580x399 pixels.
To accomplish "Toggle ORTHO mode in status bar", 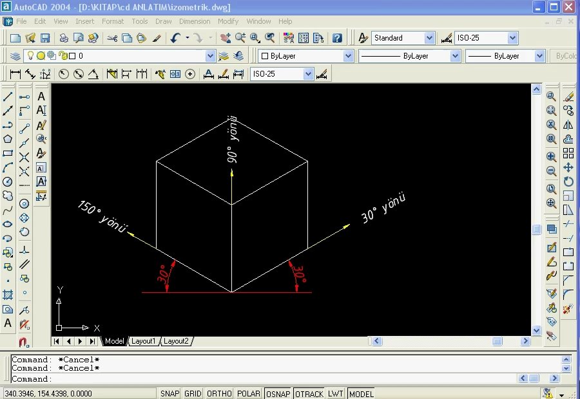I will click(219, 394).
